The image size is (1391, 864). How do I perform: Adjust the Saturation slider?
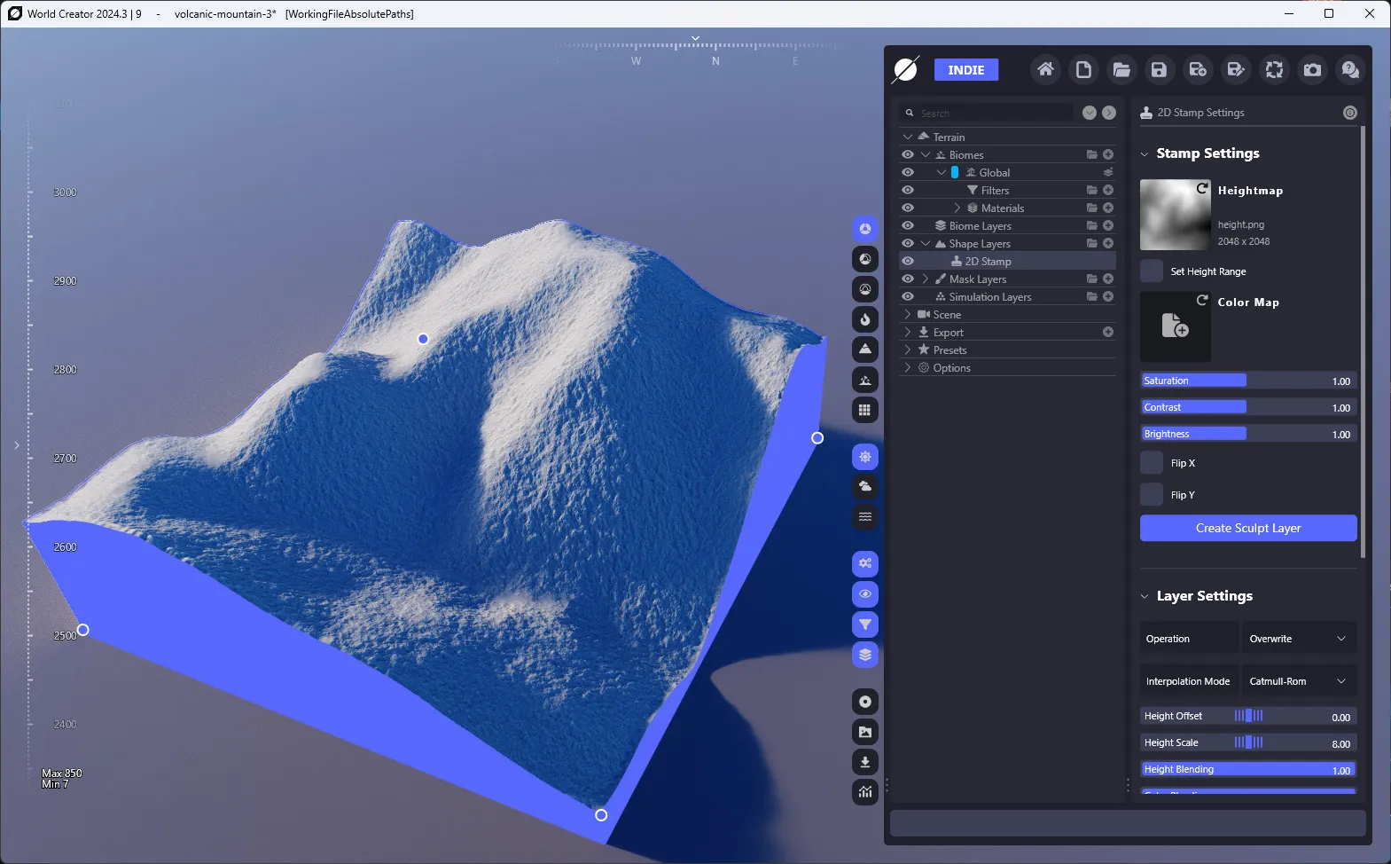(1248, 381)
